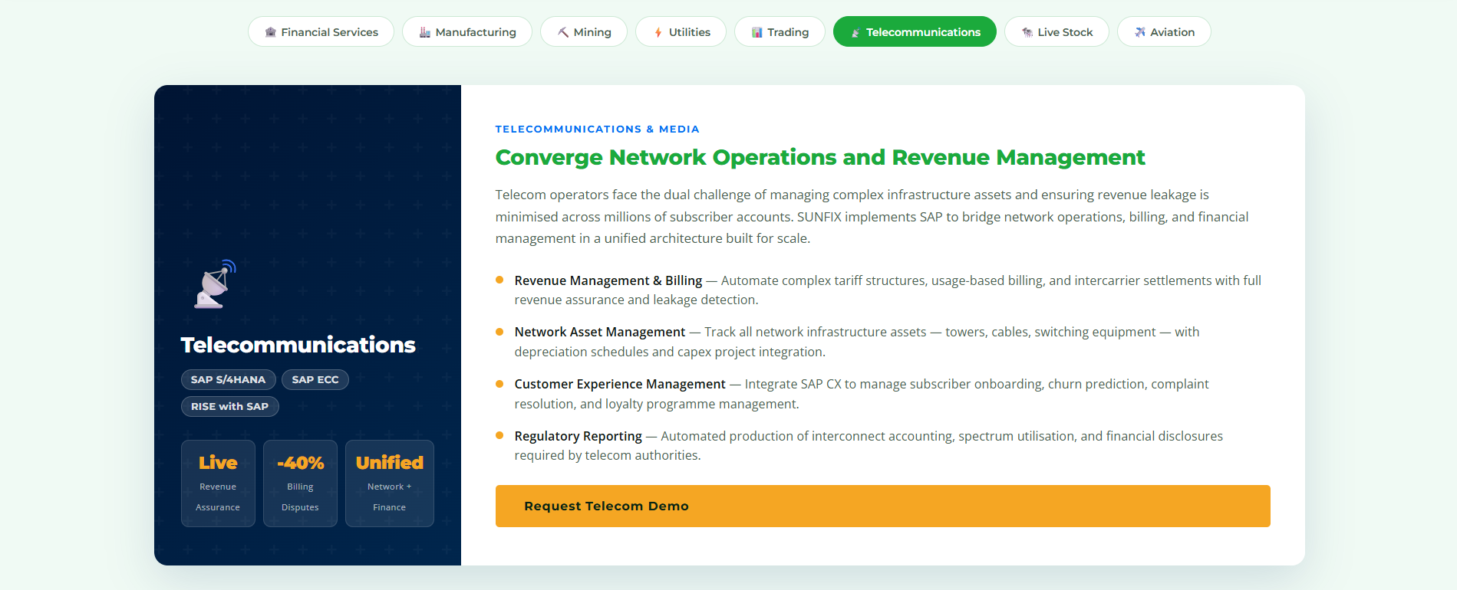Click the Live Revenue Assurance stat card
Screen dimensions: 1457x590
coord(218,483)
